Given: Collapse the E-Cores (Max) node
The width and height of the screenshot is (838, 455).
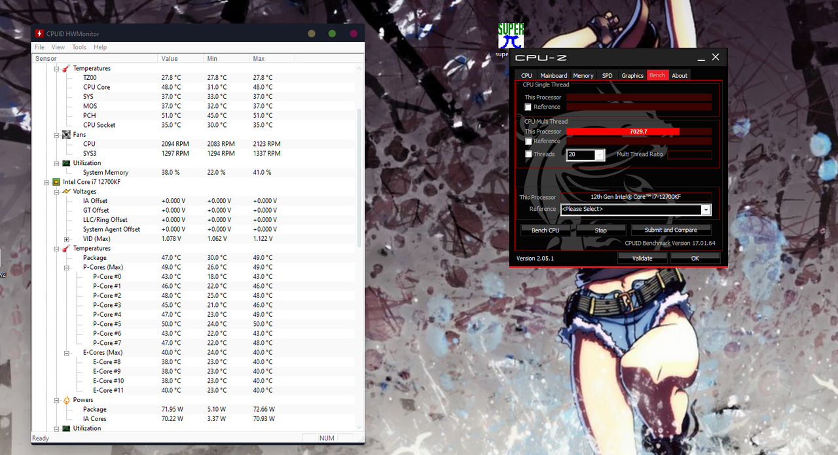Looking at the screenshot, I should [x=66, y=353].
